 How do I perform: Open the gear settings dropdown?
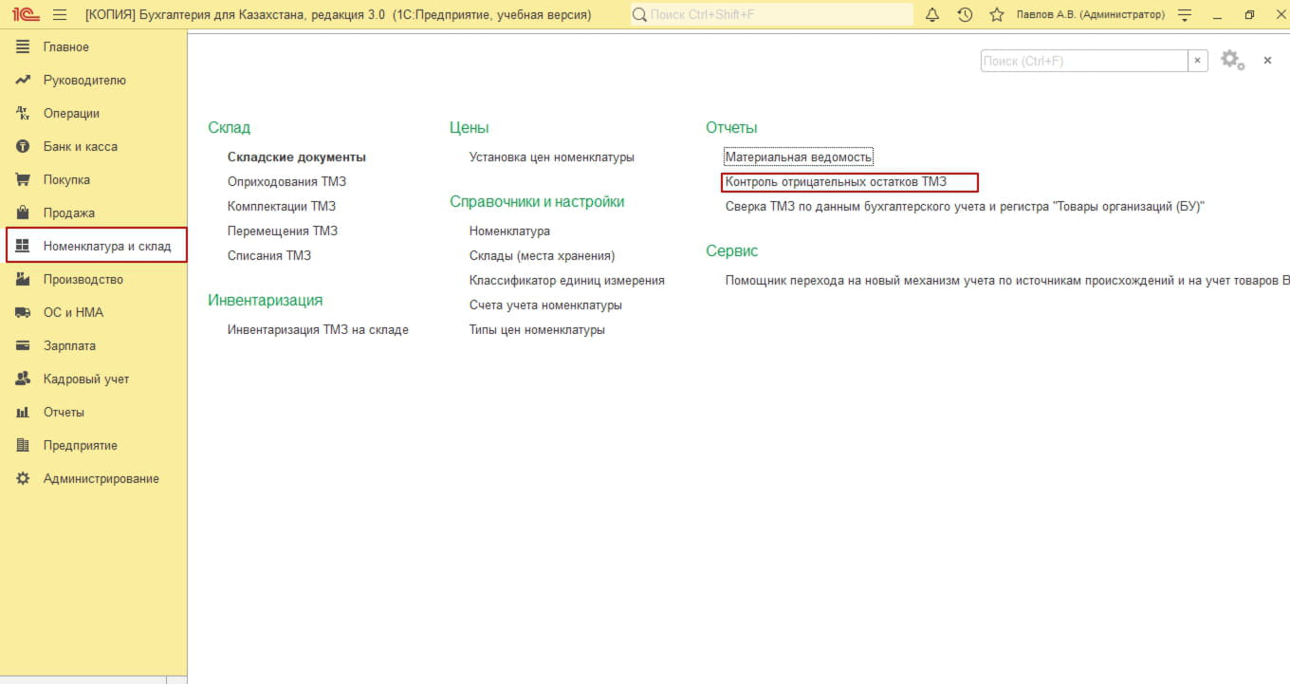click(x=1232, y=61)
